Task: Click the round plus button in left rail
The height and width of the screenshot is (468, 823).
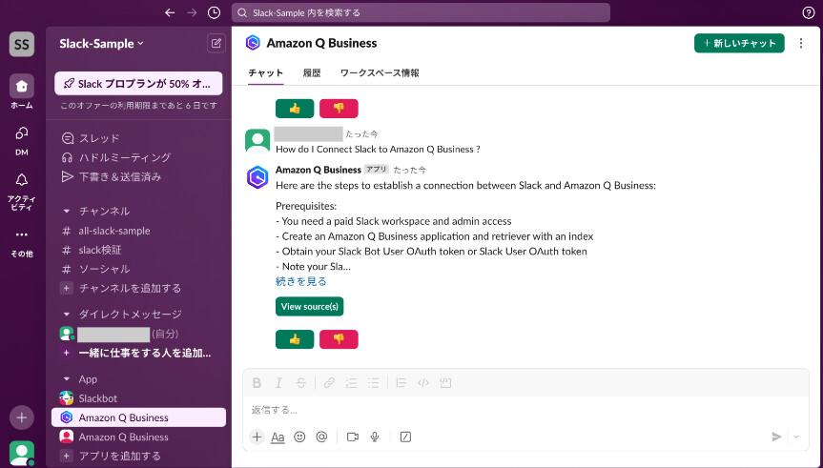Action: point(22,417)
